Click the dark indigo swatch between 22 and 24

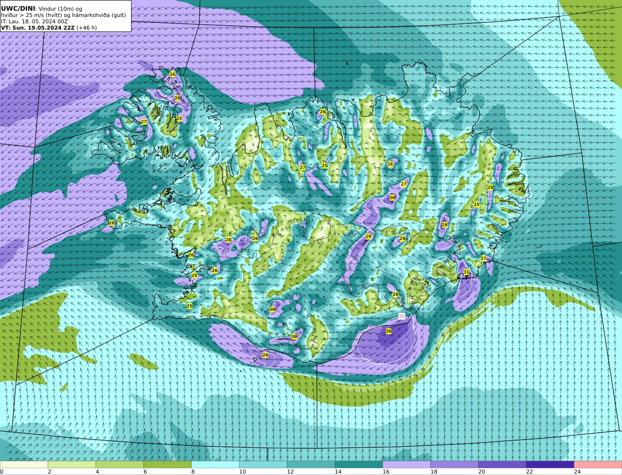(x=550, y=464)
